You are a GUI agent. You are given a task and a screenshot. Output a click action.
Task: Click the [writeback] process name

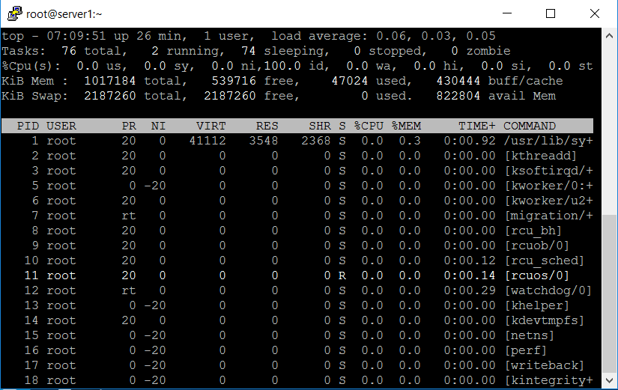(x=545, y=365)
